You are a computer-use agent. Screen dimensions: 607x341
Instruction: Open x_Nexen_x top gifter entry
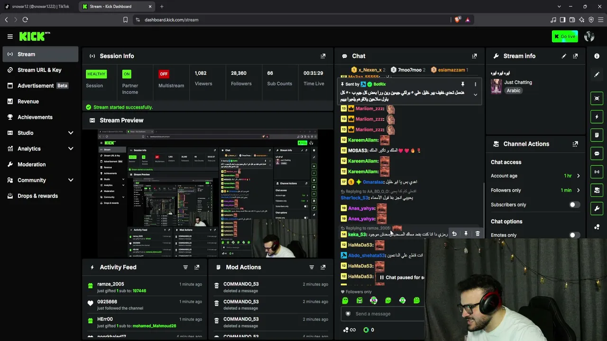(x=368, y=70)
